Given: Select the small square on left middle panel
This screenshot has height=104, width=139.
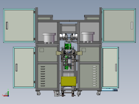Looking at the screenshot, I should 42,50.
